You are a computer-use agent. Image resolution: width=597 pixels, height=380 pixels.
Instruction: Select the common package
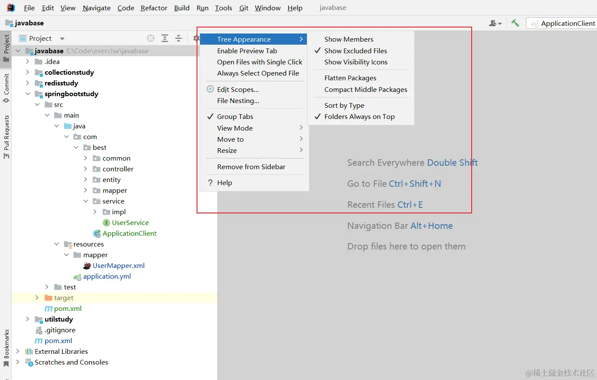coord(112,158)
